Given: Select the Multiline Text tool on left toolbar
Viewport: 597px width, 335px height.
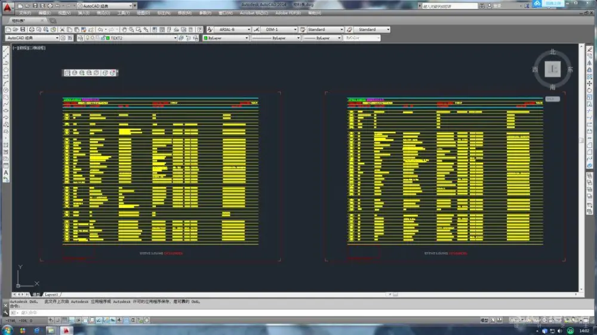Looking at the screenshot, I should tap(6, 173).
